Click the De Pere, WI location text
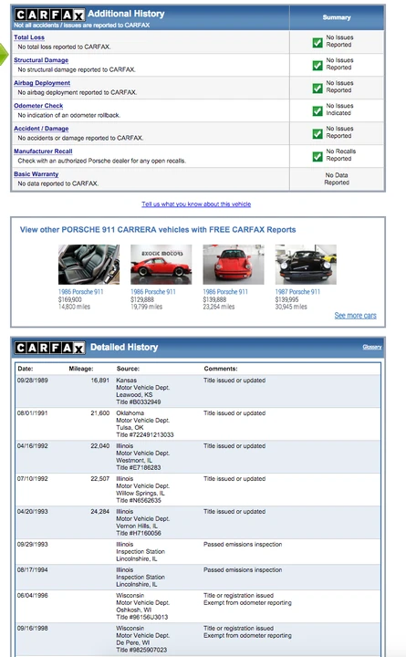The width and height of the screenshot is (406, 657). (134, 642)
